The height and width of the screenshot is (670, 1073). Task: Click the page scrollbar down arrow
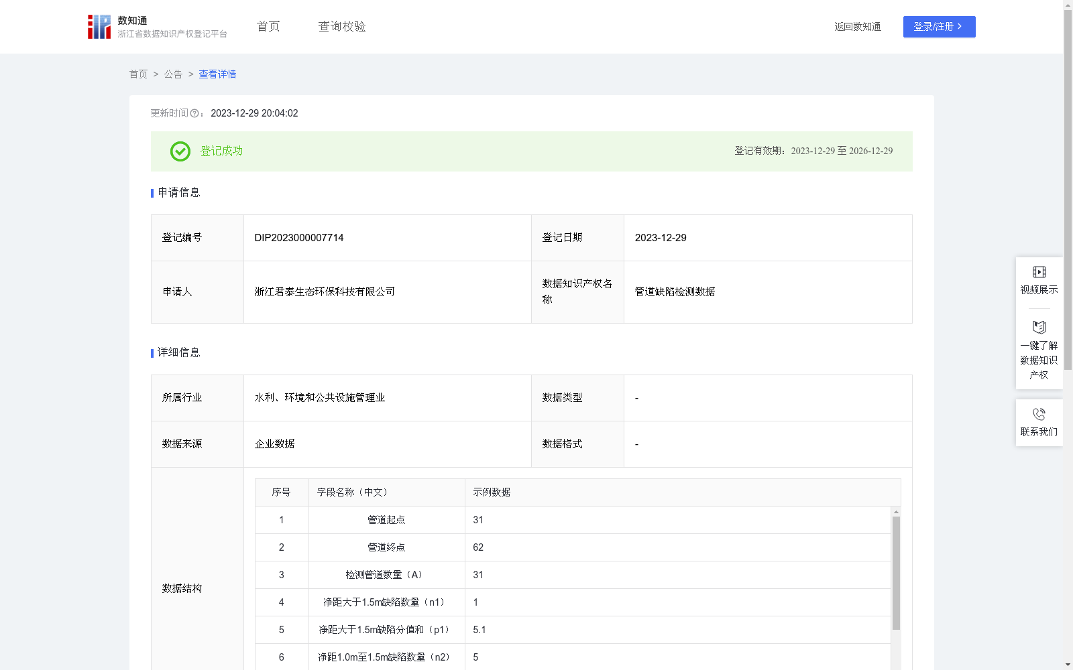[x=1068, y=665]
